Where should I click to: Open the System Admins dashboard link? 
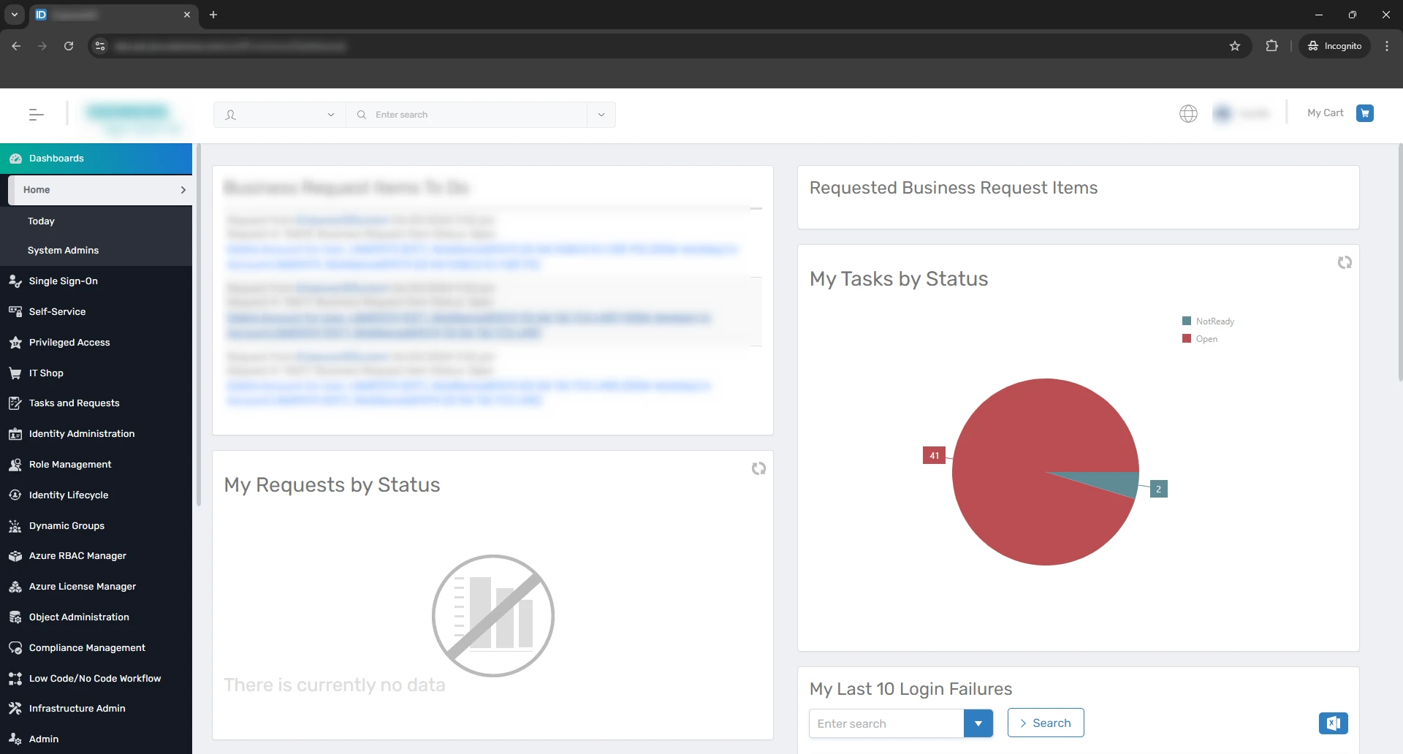[63, 251]
